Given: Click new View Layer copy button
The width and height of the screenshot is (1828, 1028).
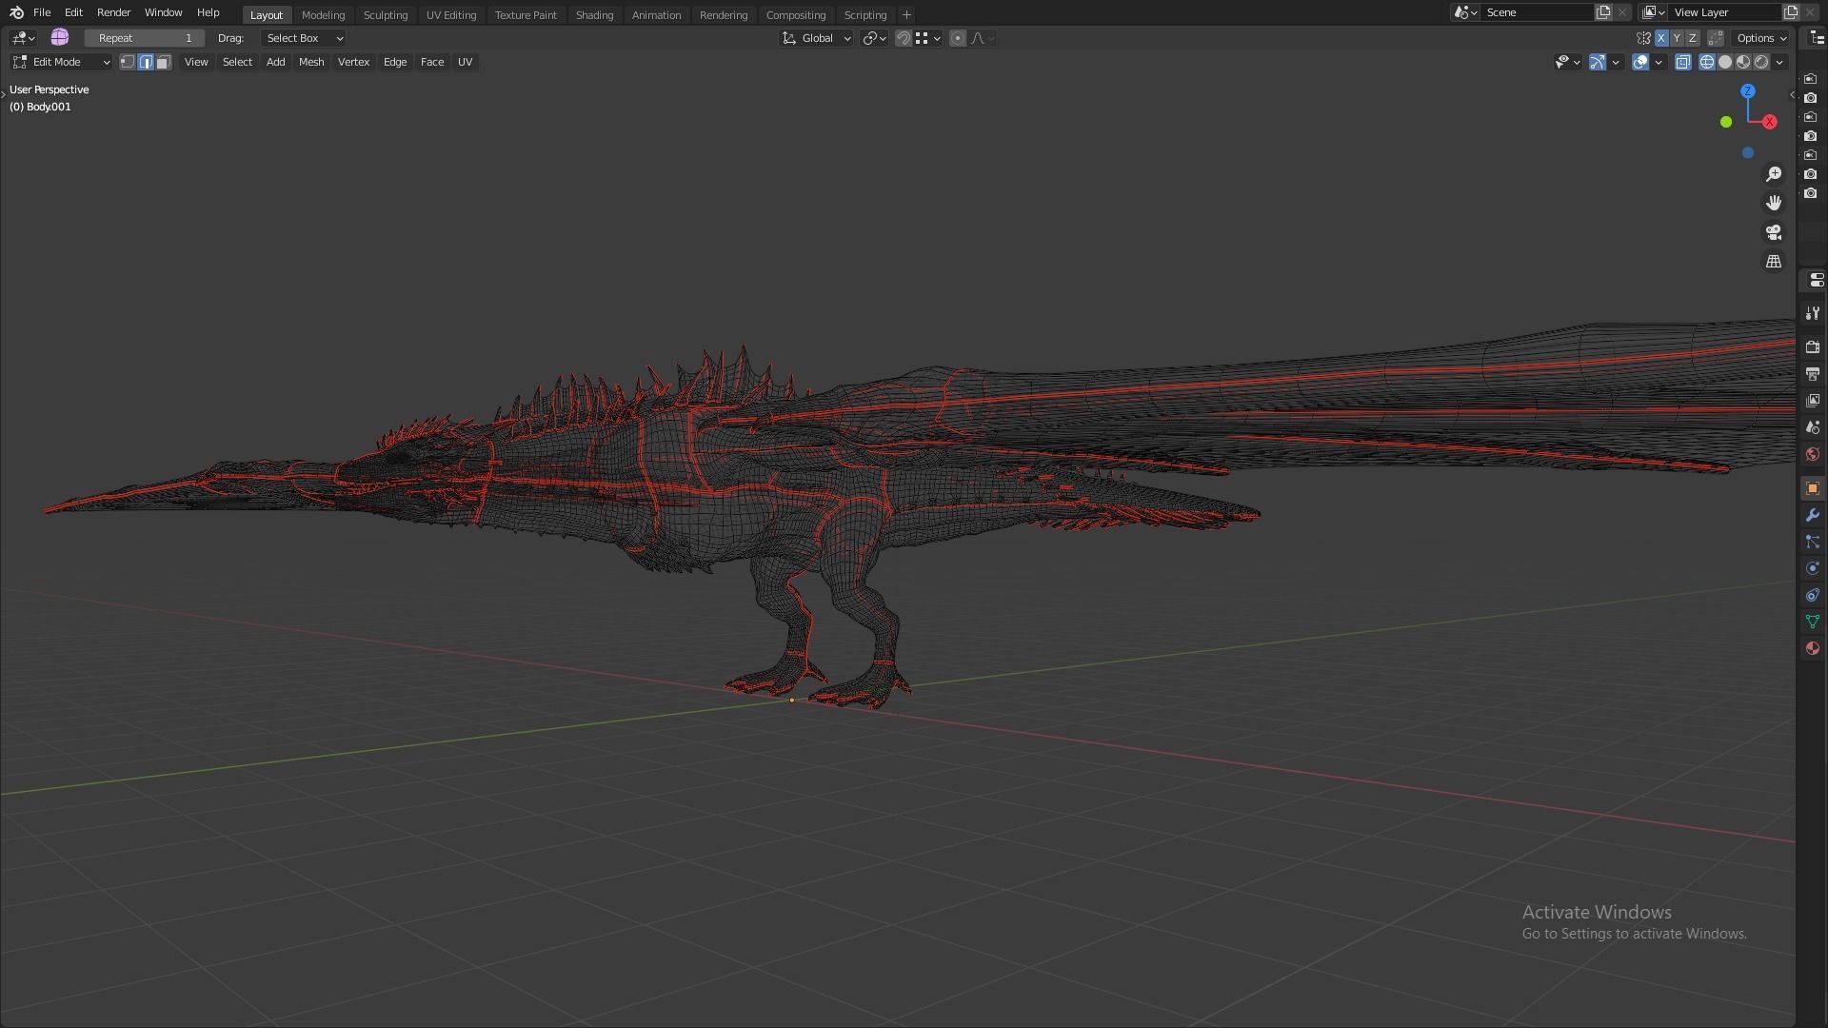Looking at the screenshot, I should coord(1791,12).
